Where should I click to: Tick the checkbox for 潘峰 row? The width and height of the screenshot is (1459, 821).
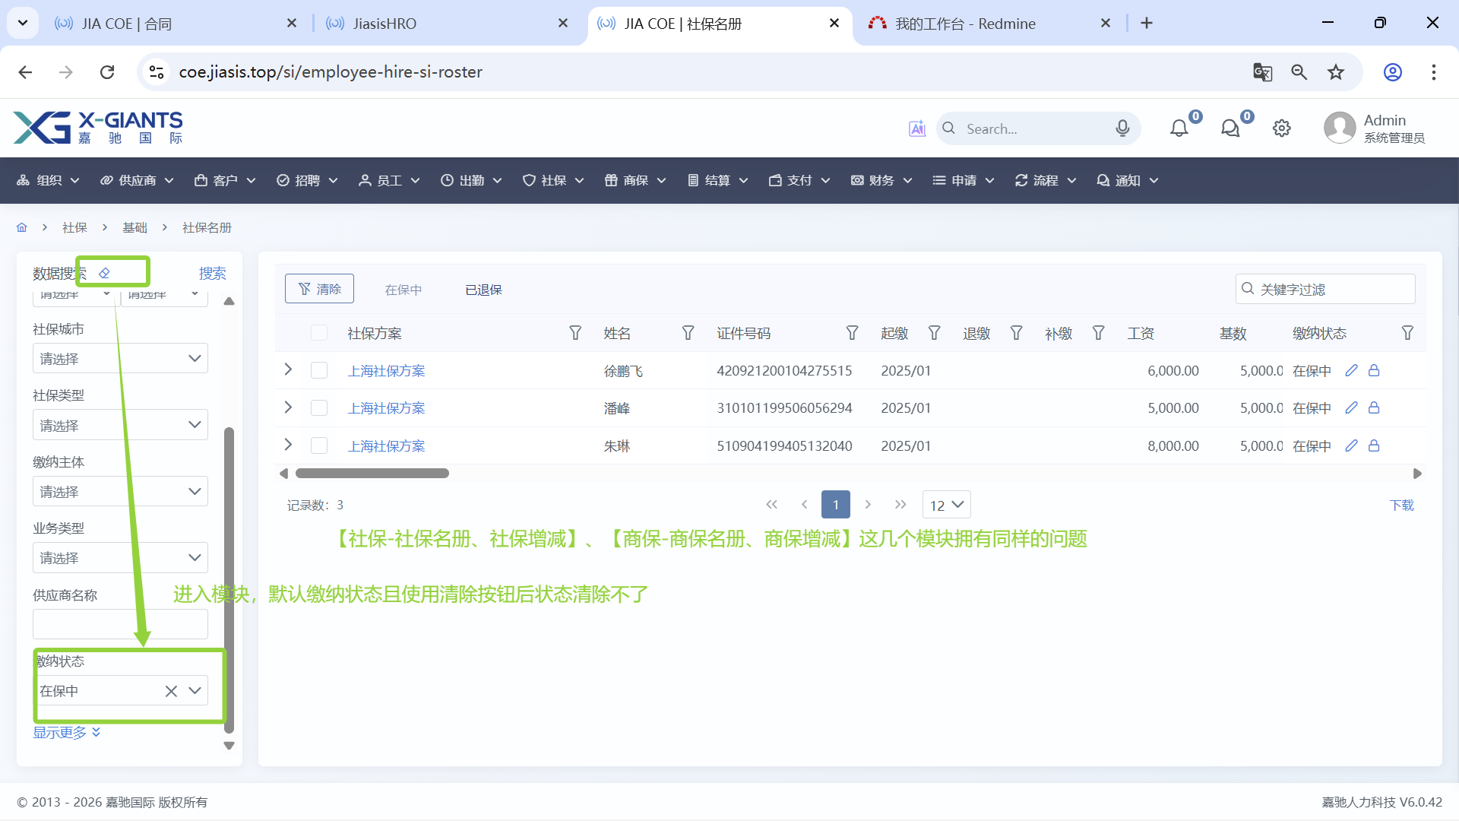[319, 408]
